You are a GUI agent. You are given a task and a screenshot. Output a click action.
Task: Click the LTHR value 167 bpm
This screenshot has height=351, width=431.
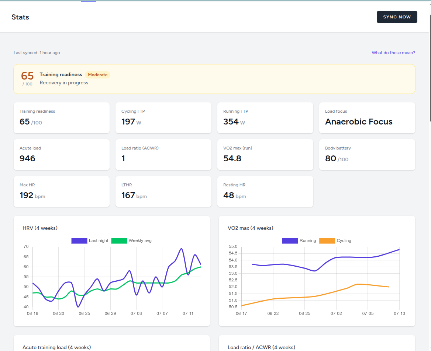134,196
